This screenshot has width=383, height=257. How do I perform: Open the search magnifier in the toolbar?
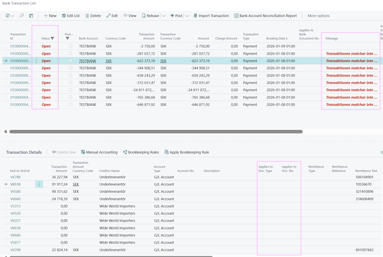coord(22,16)
